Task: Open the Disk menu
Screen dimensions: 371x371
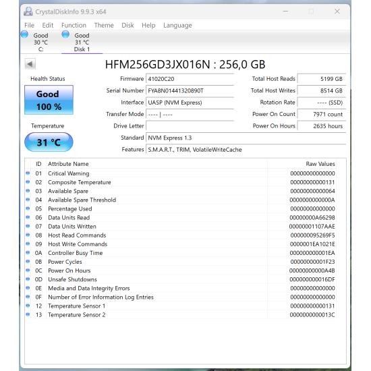Action: (127, 26)
